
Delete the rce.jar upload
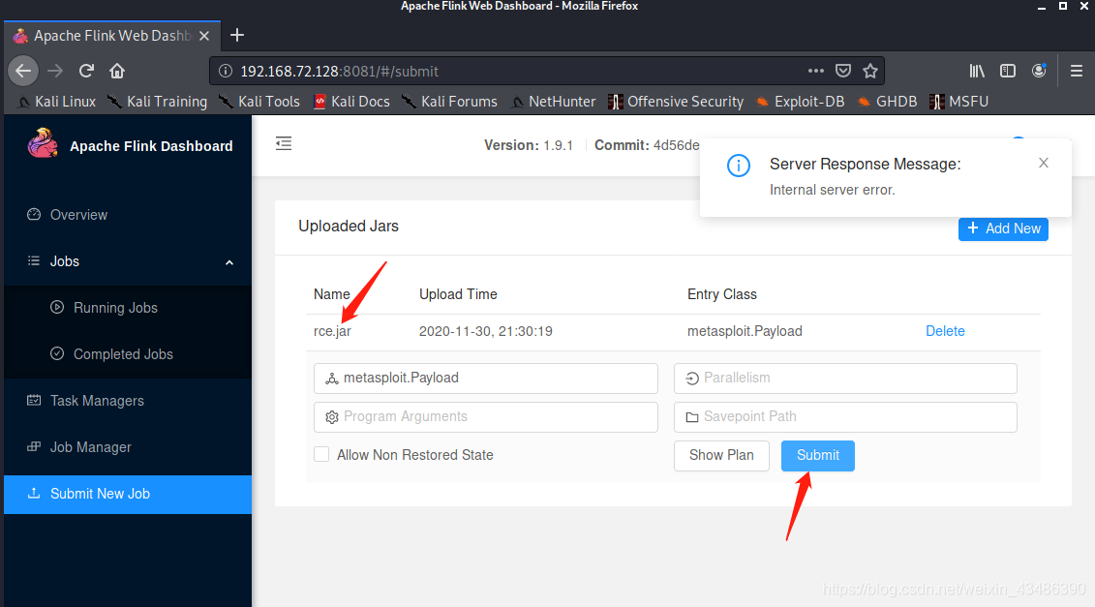(945, 331)
